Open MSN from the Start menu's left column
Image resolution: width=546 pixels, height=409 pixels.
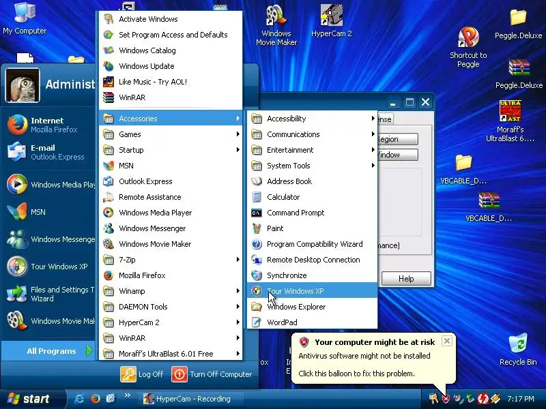pos(48,212)
